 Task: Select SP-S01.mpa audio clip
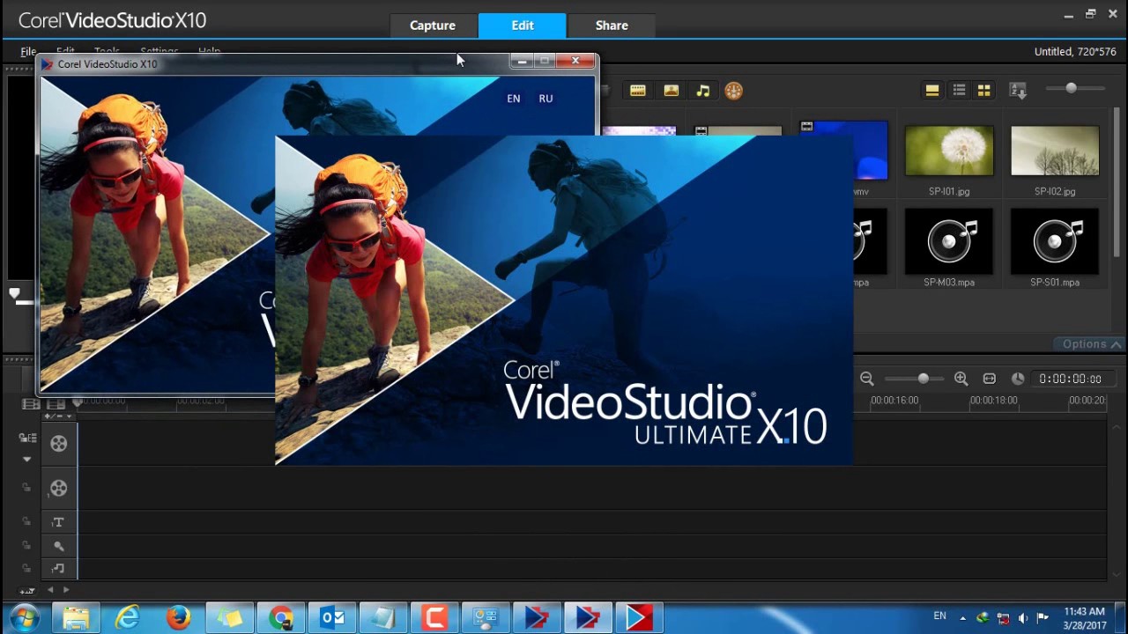coord(1055,241)
